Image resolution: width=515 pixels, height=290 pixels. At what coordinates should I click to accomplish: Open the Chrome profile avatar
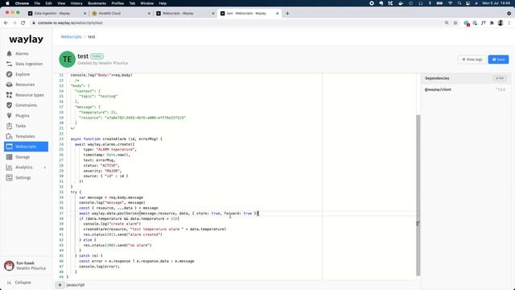coord(501,23)
